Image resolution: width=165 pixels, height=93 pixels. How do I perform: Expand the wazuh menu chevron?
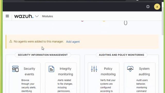coord(37,16)
